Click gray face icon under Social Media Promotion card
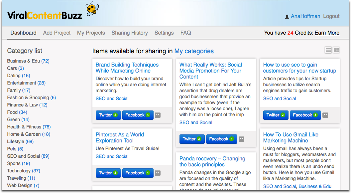Viewport: 351px width, 193px height. (x=242, y=139)
